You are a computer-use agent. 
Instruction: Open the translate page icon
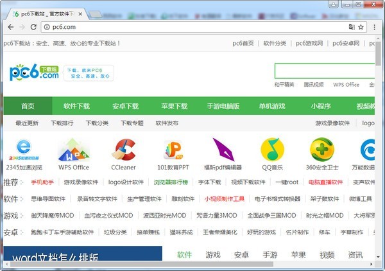click(352, 27)
